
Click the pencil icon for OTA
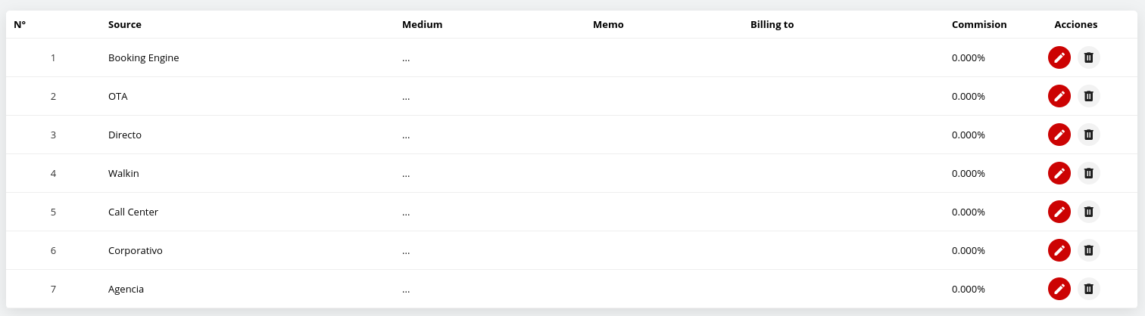pos(1059,96)
